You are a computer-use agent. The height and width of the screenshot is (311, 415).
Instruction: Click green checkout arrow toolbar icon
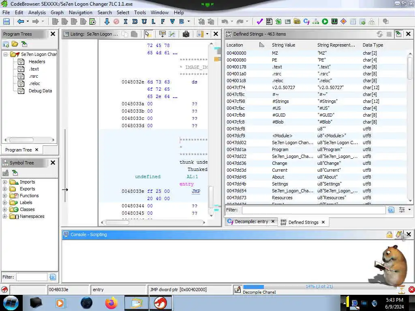pyautogui.click(x=278, y=22)
